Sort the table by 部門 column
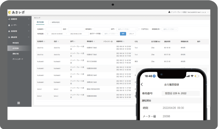Screen dimensions: 218x129 point(75,42)
